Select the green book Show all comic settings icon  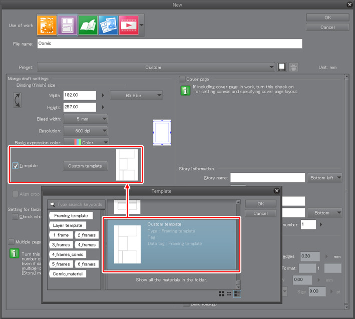click(88, 26)
